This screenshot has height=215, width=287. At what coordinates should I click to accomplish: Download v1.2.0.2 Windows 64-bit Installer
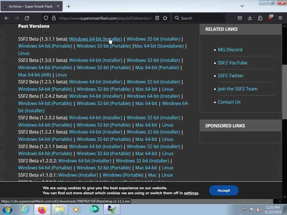coord(85,161)
